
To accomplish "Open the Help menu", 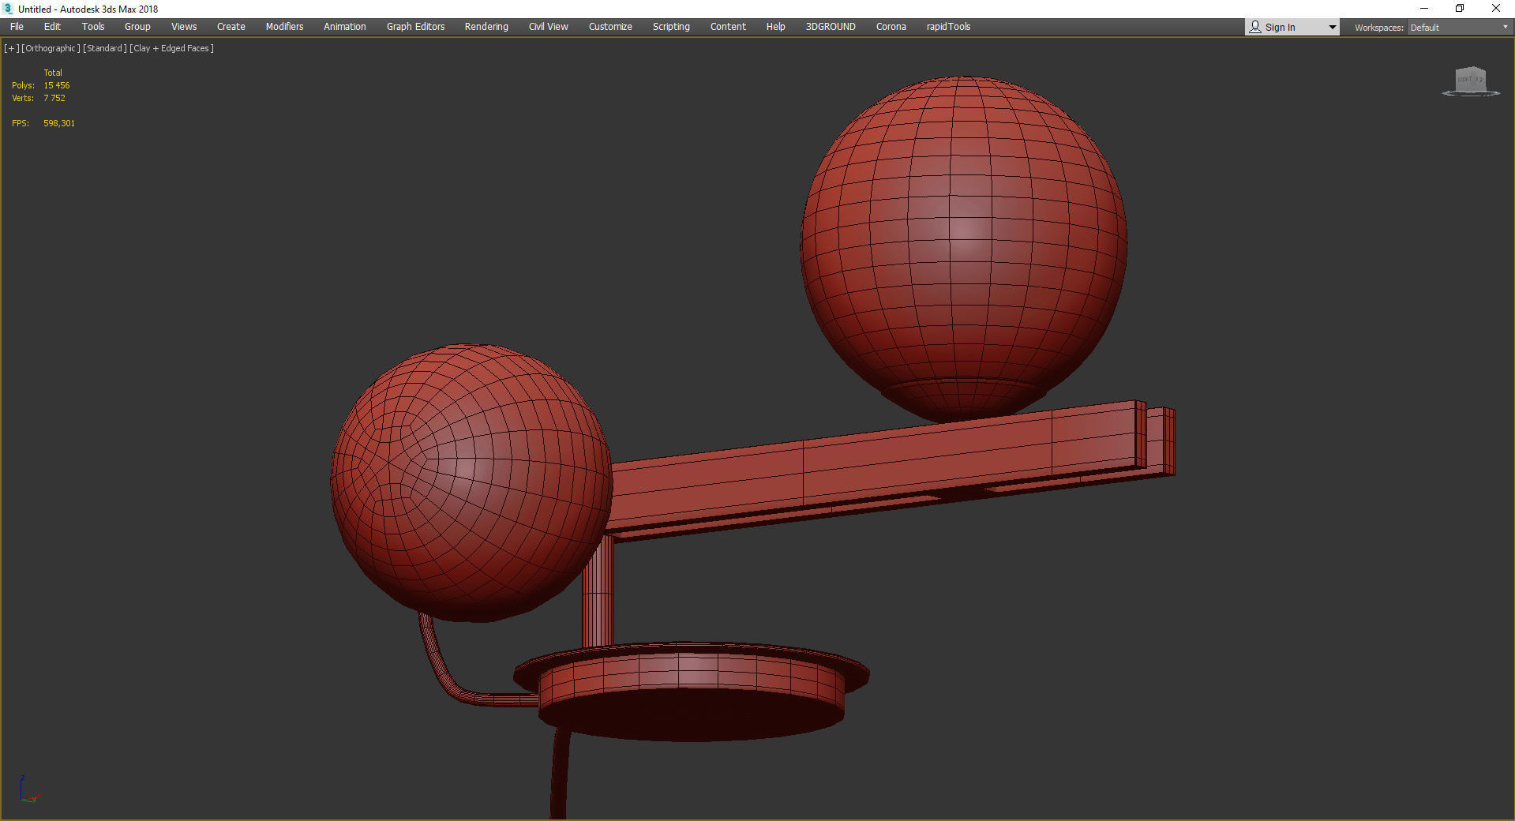I will click(776, 27).
